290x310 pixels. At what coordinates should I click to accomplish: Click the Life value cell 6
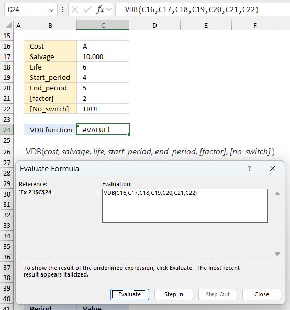tap(103, 67)
